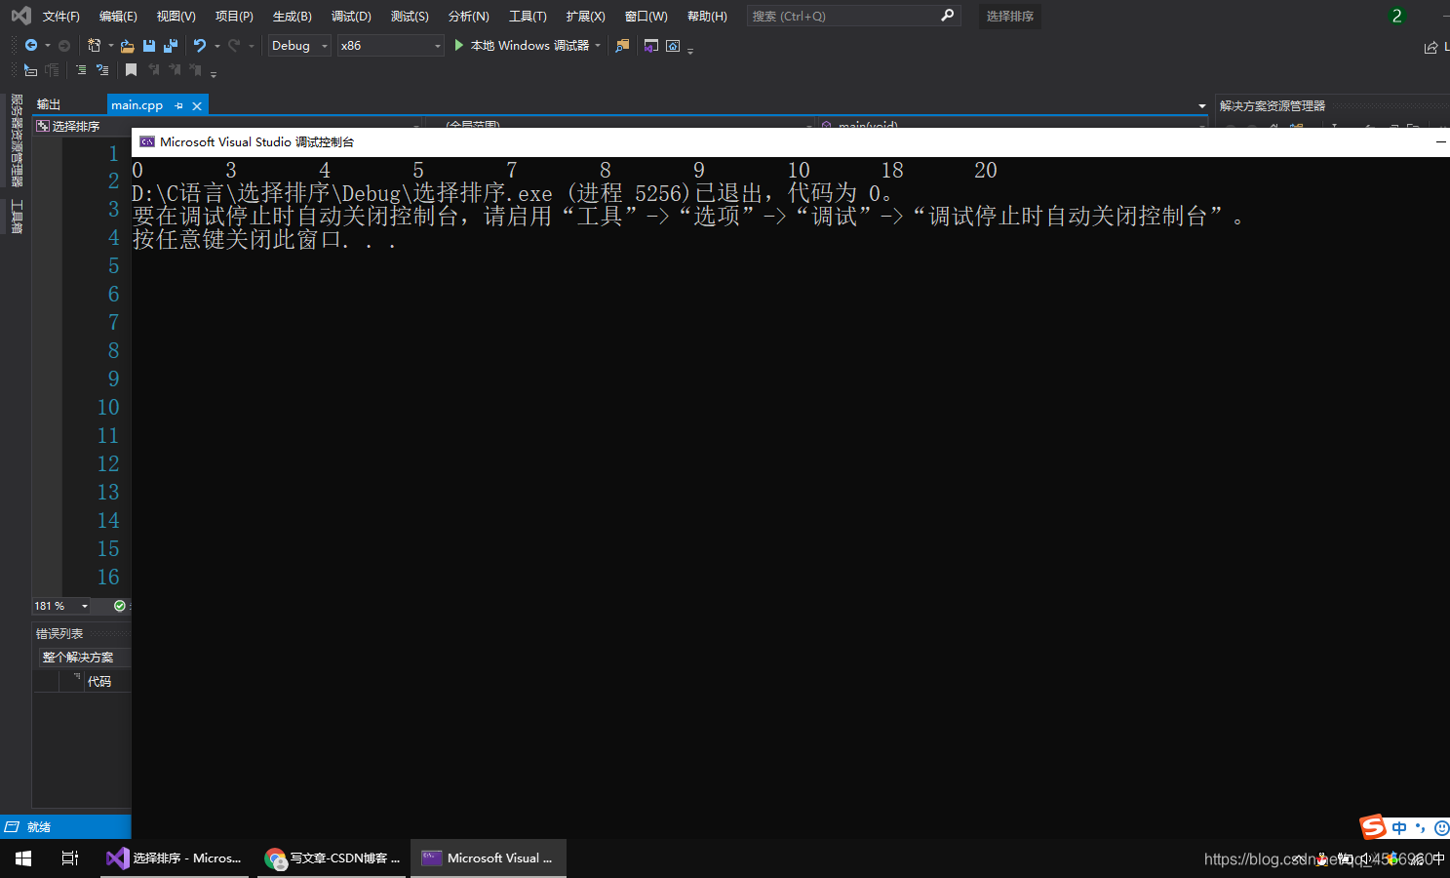
Task: Click the Undo arrow icon
Action: pos(200,46)
